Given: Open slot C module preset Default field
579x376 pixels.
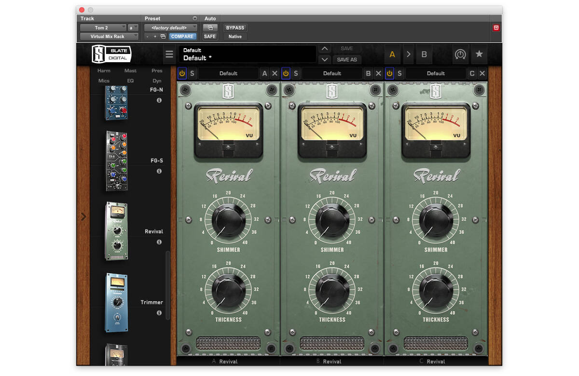Looking at the screenshot, I should [436, 73].
